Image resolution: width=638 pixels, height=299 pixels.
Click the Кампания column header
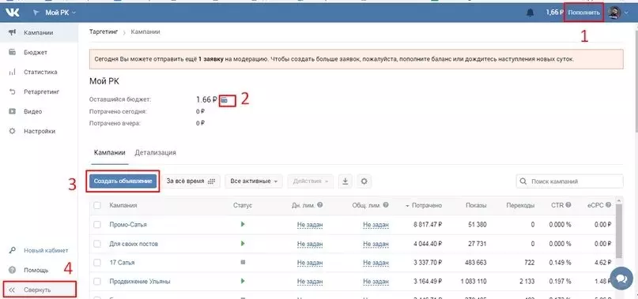pos(123,206)
